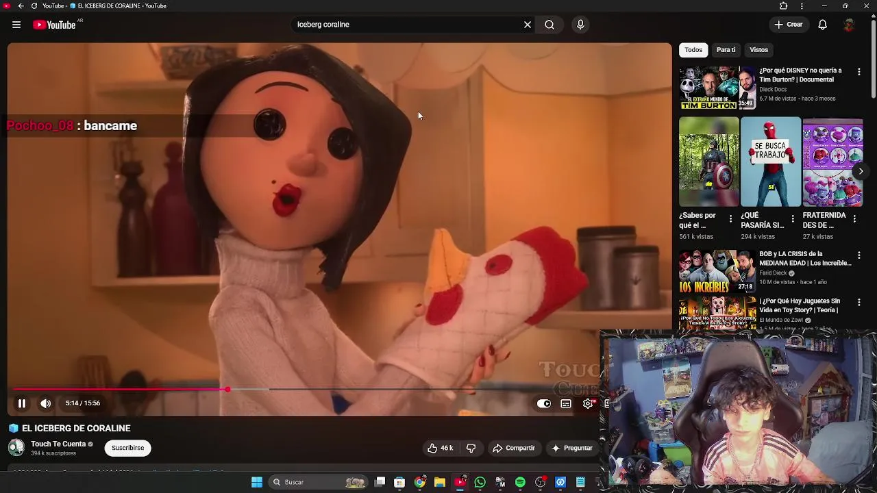Open options for the DISNEY Tim Burton video
The image size is (877, 493).
(859, 71)
